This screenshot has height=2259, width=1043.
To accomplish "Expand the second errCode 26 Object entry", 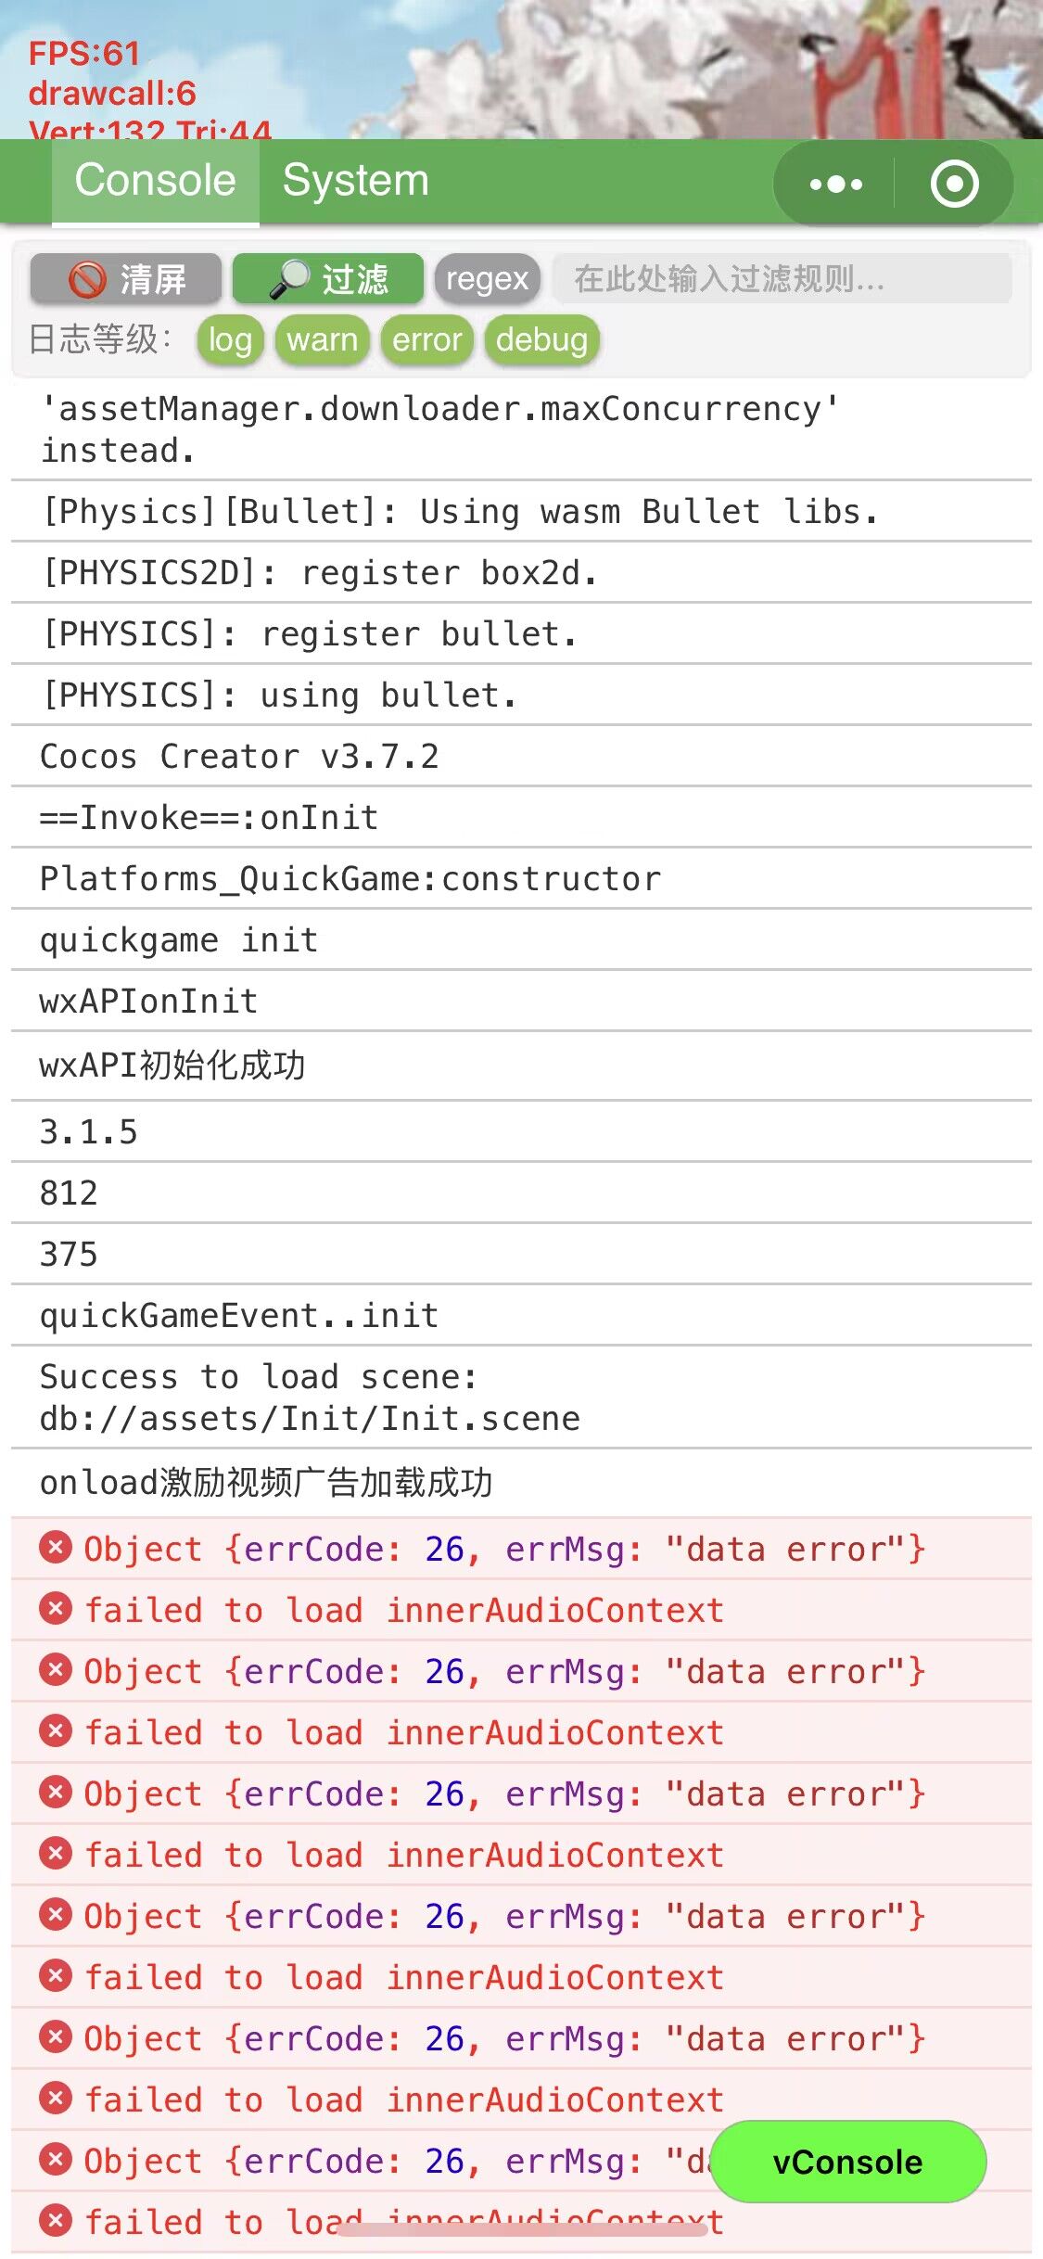I will click(504, 1671).
